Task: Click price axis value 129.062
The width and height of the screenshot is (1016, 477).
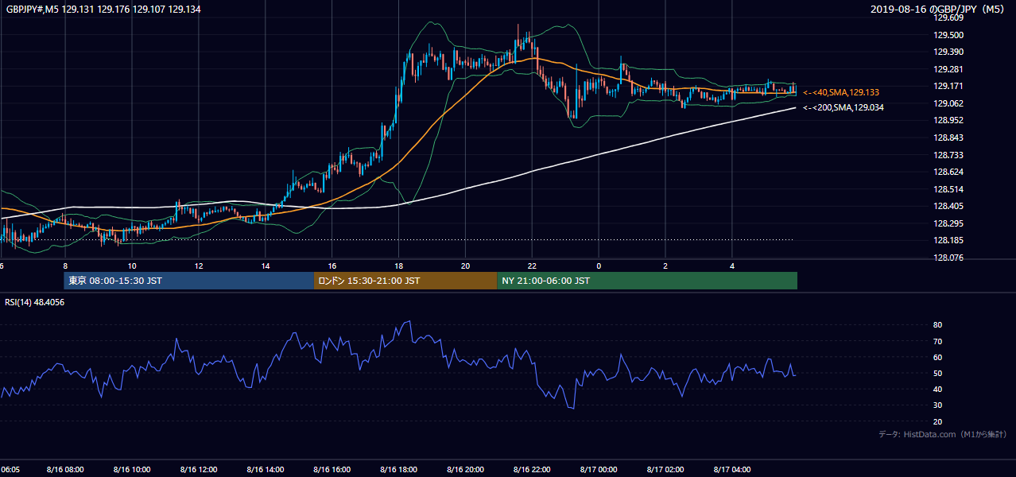Action: pyautogui.click(x=948, y=103)
